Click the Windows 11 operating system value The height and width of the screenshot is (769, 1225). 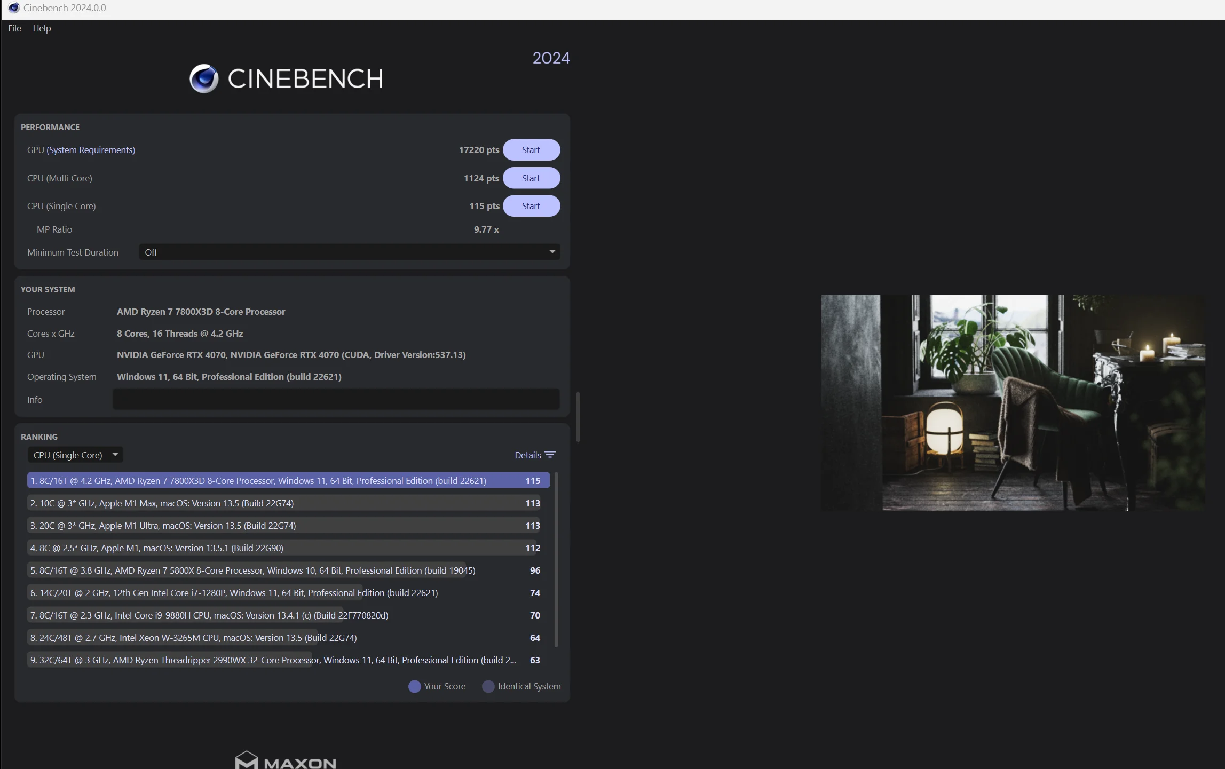point(229,377)
